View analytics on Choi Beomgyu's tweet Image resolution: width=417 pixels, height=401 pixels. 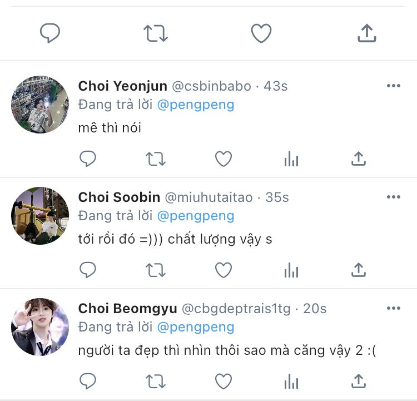[x=291, y=382]
